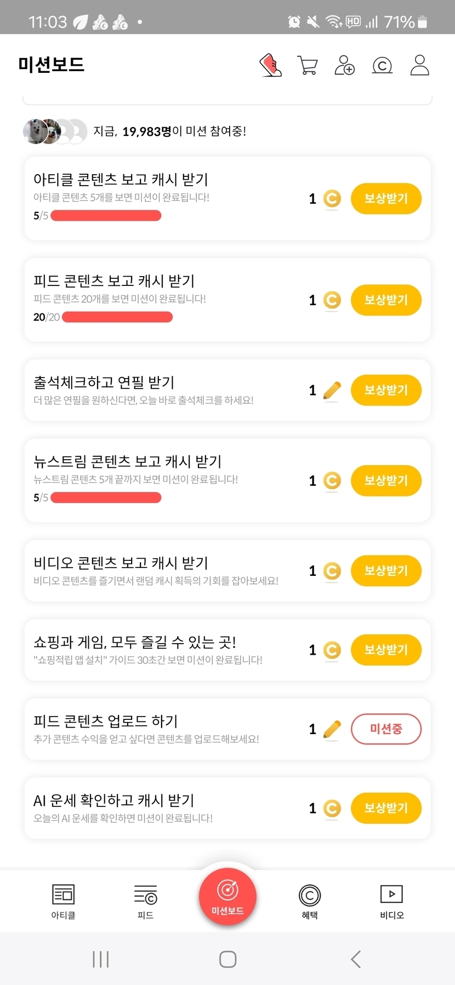Tap the Android back navigation button

pos(356,959)
